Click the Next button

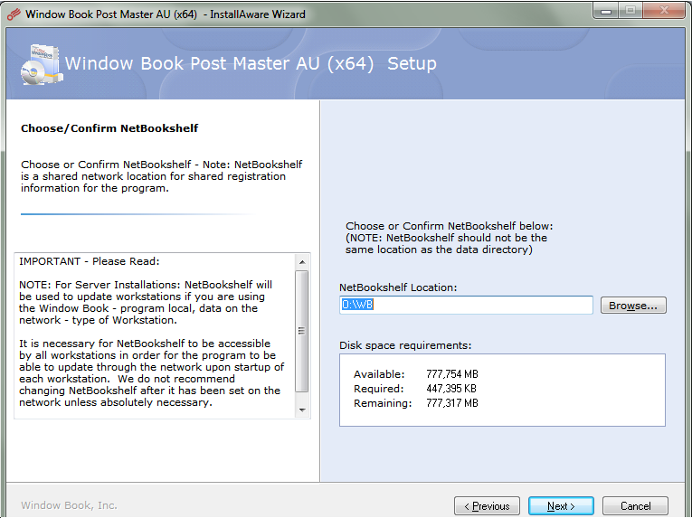561,505
